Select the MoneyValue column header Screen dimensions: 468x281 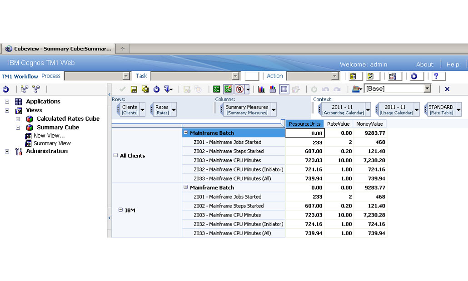[x=369, y=124]
